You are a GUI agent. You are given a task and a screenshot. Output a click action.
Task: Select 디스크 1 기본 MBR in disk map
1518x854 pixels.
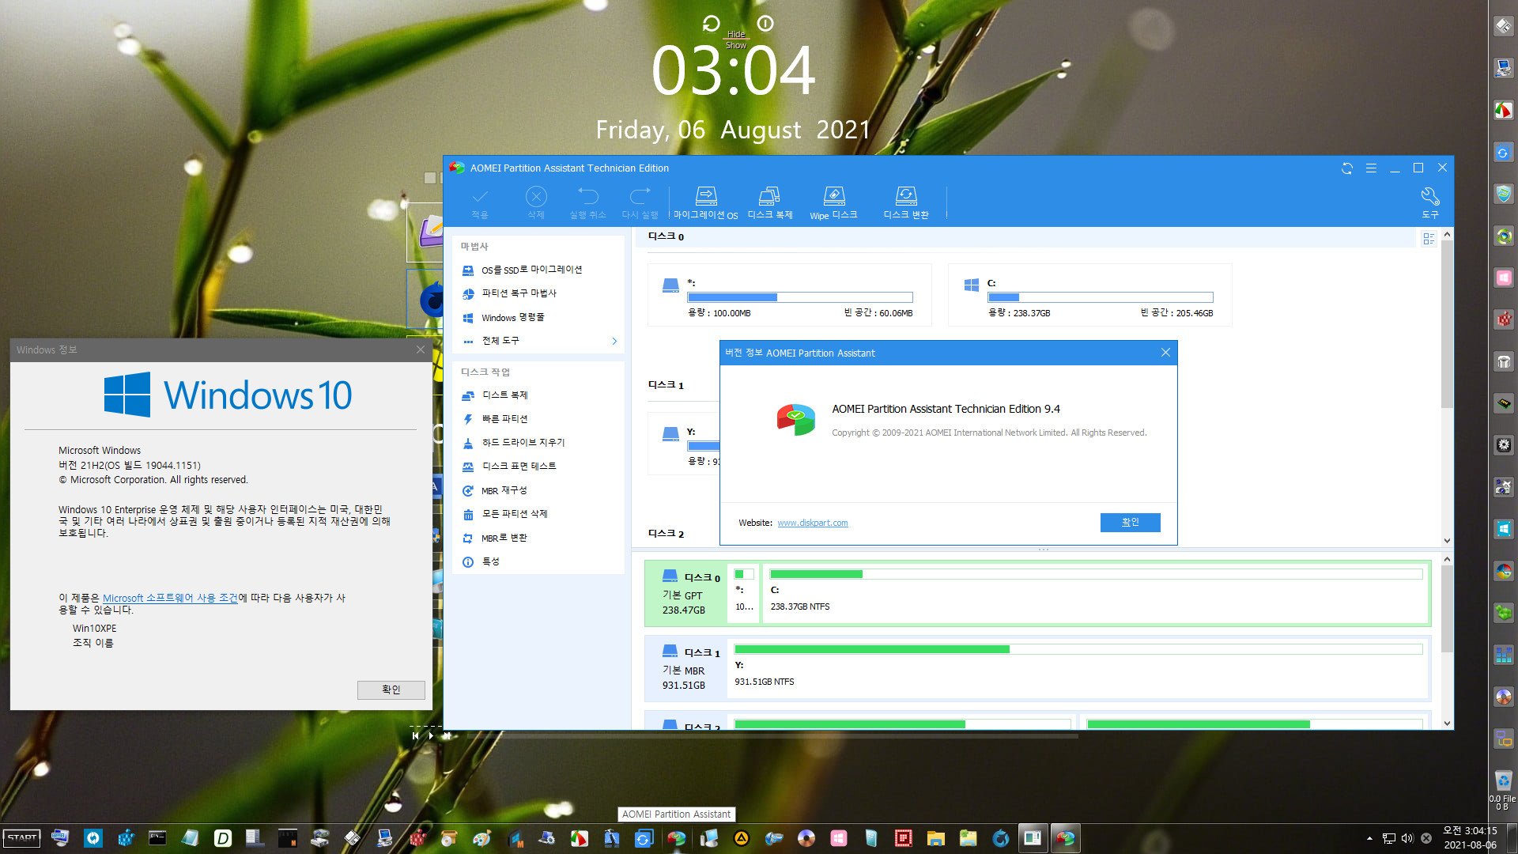(686, 668)
